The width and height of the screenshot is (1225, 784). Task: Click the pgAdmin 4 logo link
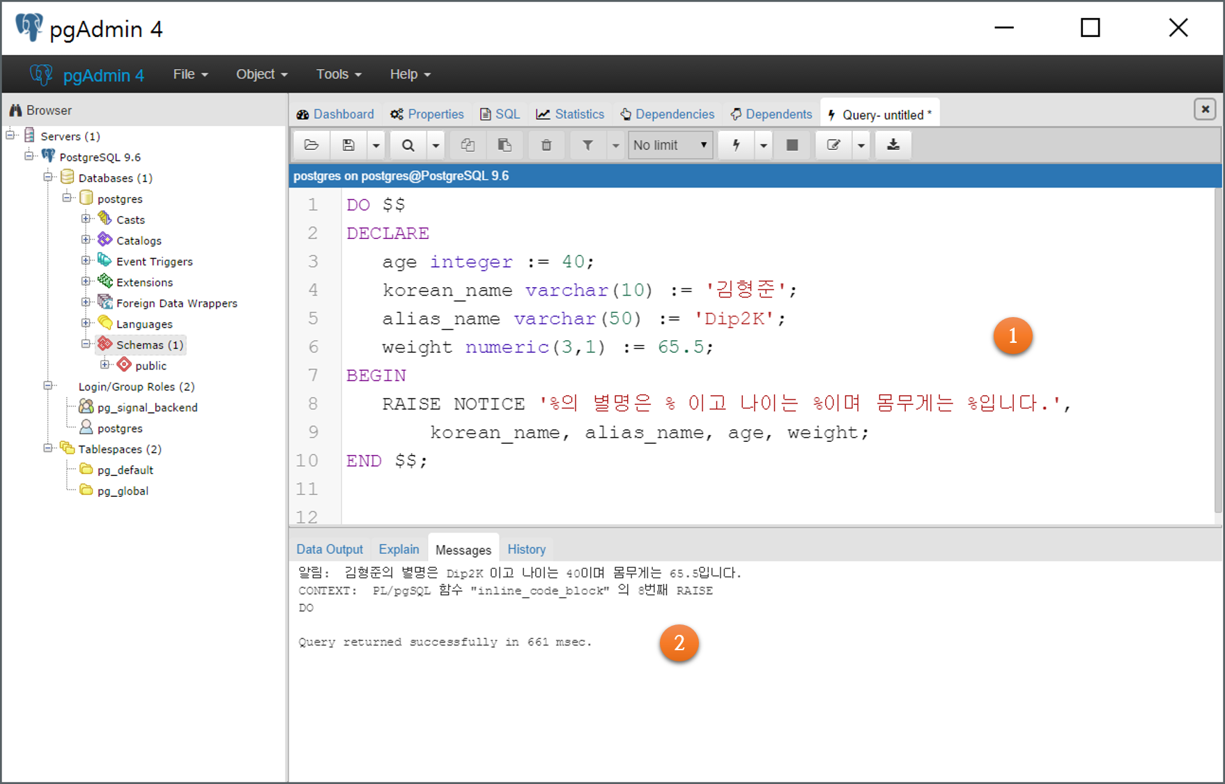(87, 75)
